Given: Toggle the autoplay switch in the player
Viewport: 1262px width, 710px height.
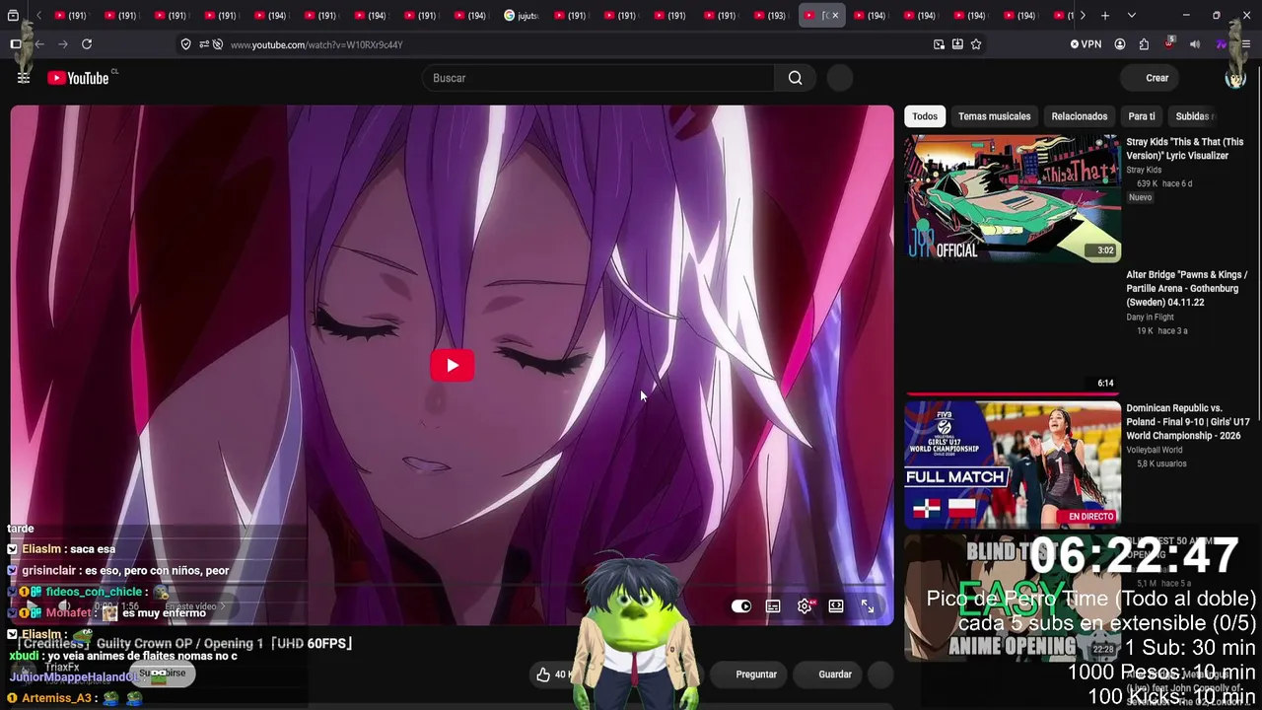Looking at the screenshot, I should tap(741, 606).
